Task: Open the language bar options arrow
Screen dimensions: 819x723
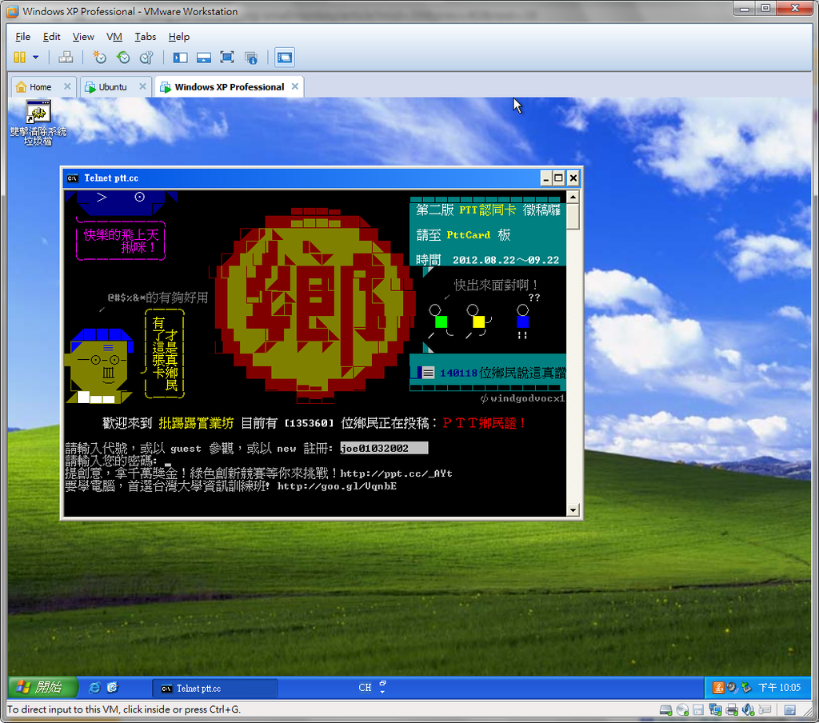Action: (382, 692)
